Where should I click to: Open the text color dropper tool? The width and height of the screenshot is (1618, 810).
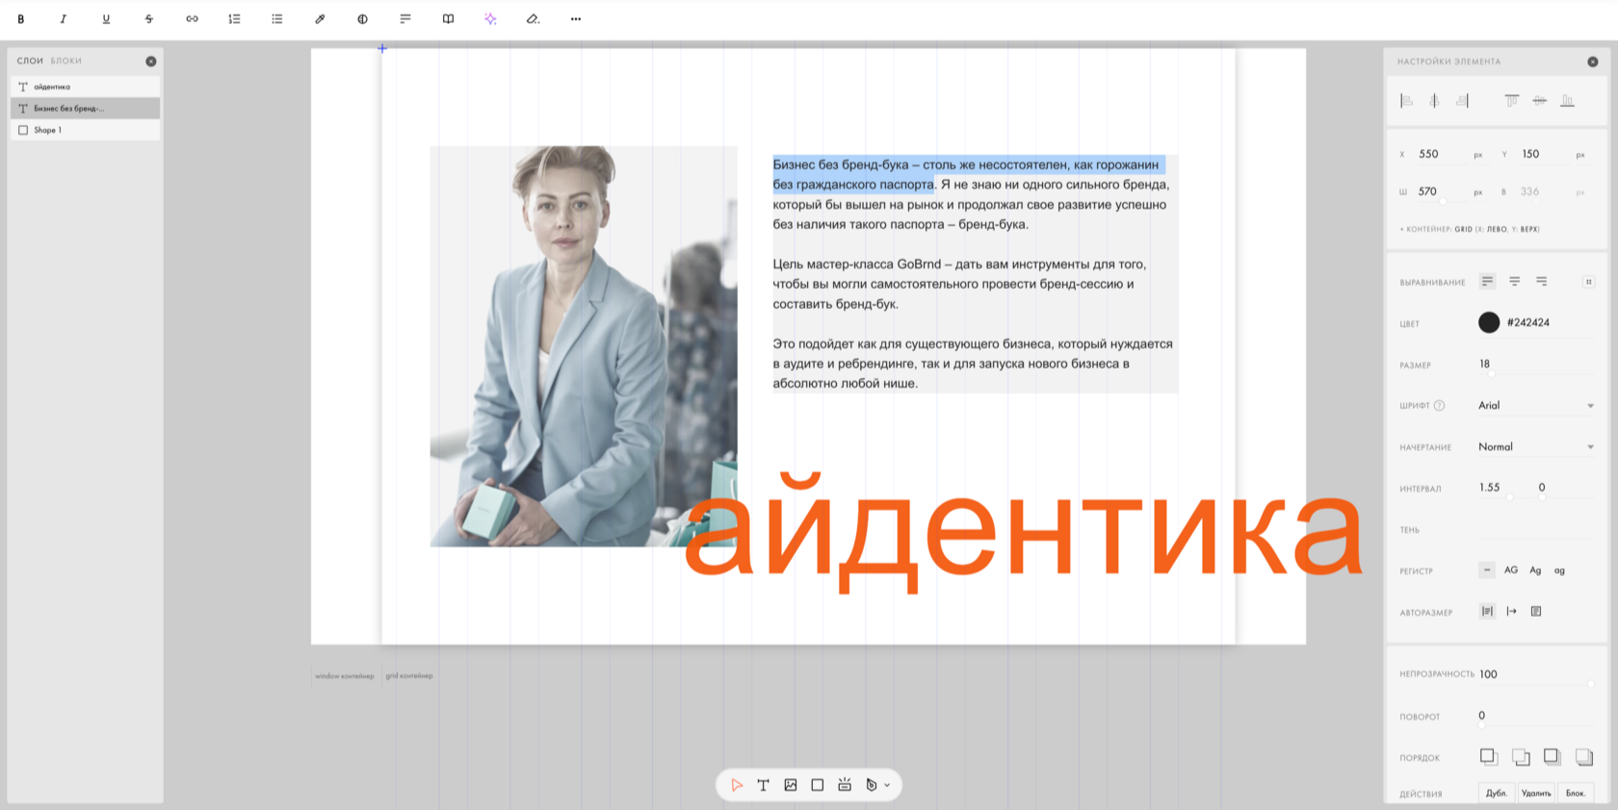coord(320,19)
